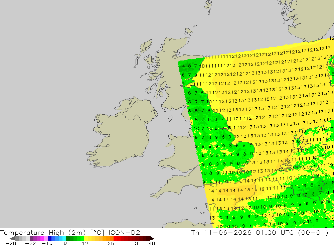Click the dark right arrow of the color scale
The image size is (334, 245).
coord(151,238)
